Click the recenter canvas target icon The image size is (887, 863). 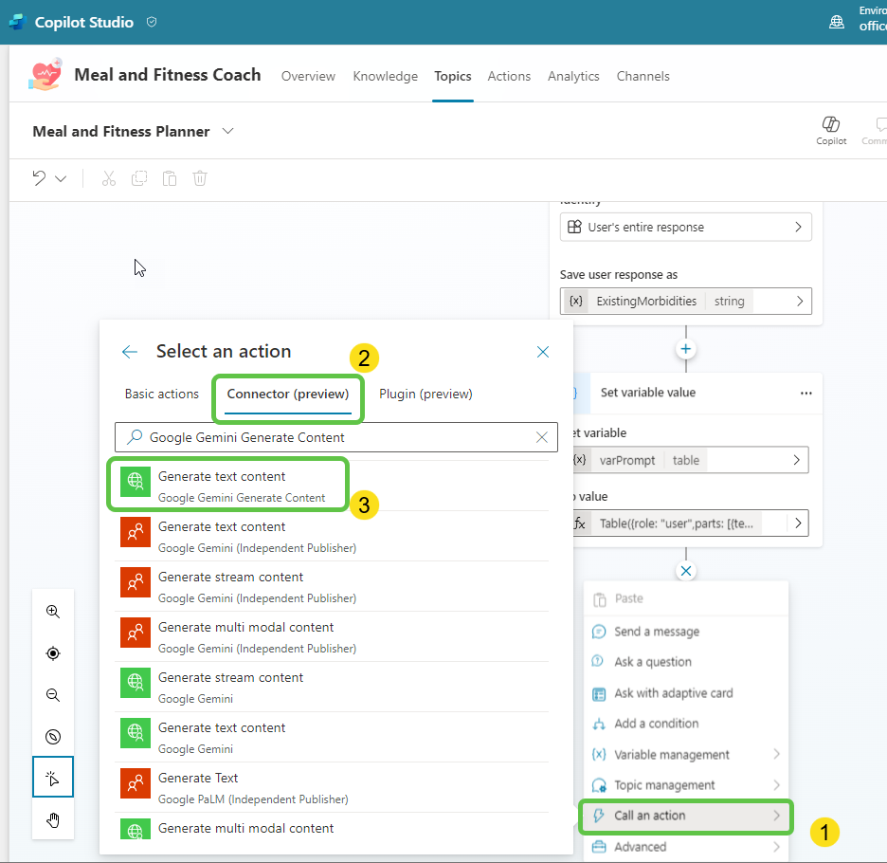click(53, 653)
